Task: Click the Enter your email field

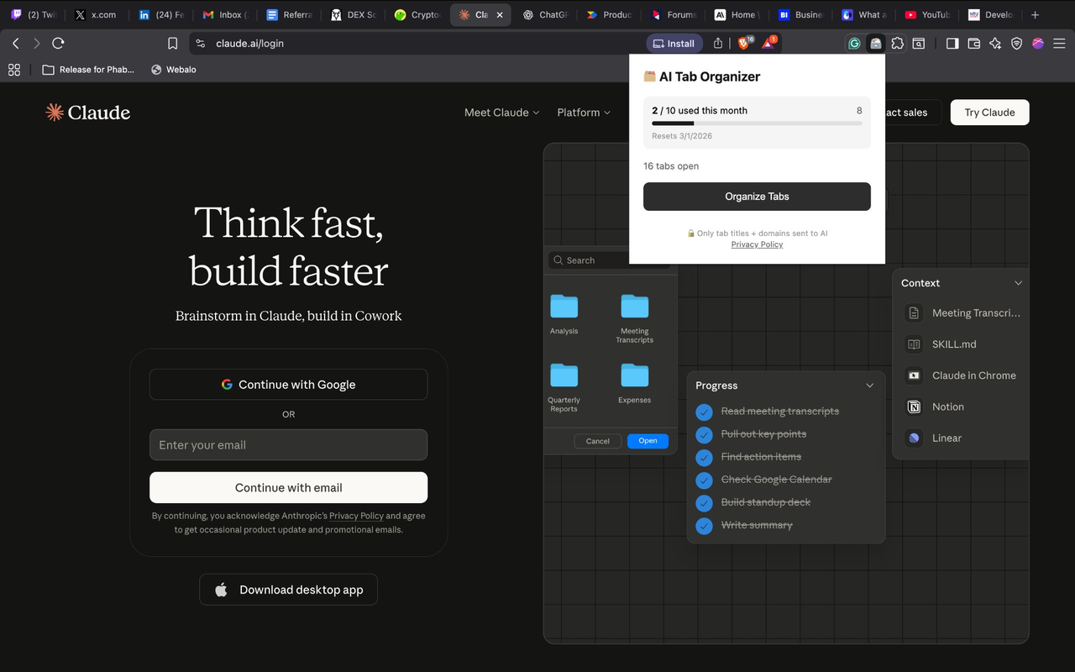Action: pos(288,445)
